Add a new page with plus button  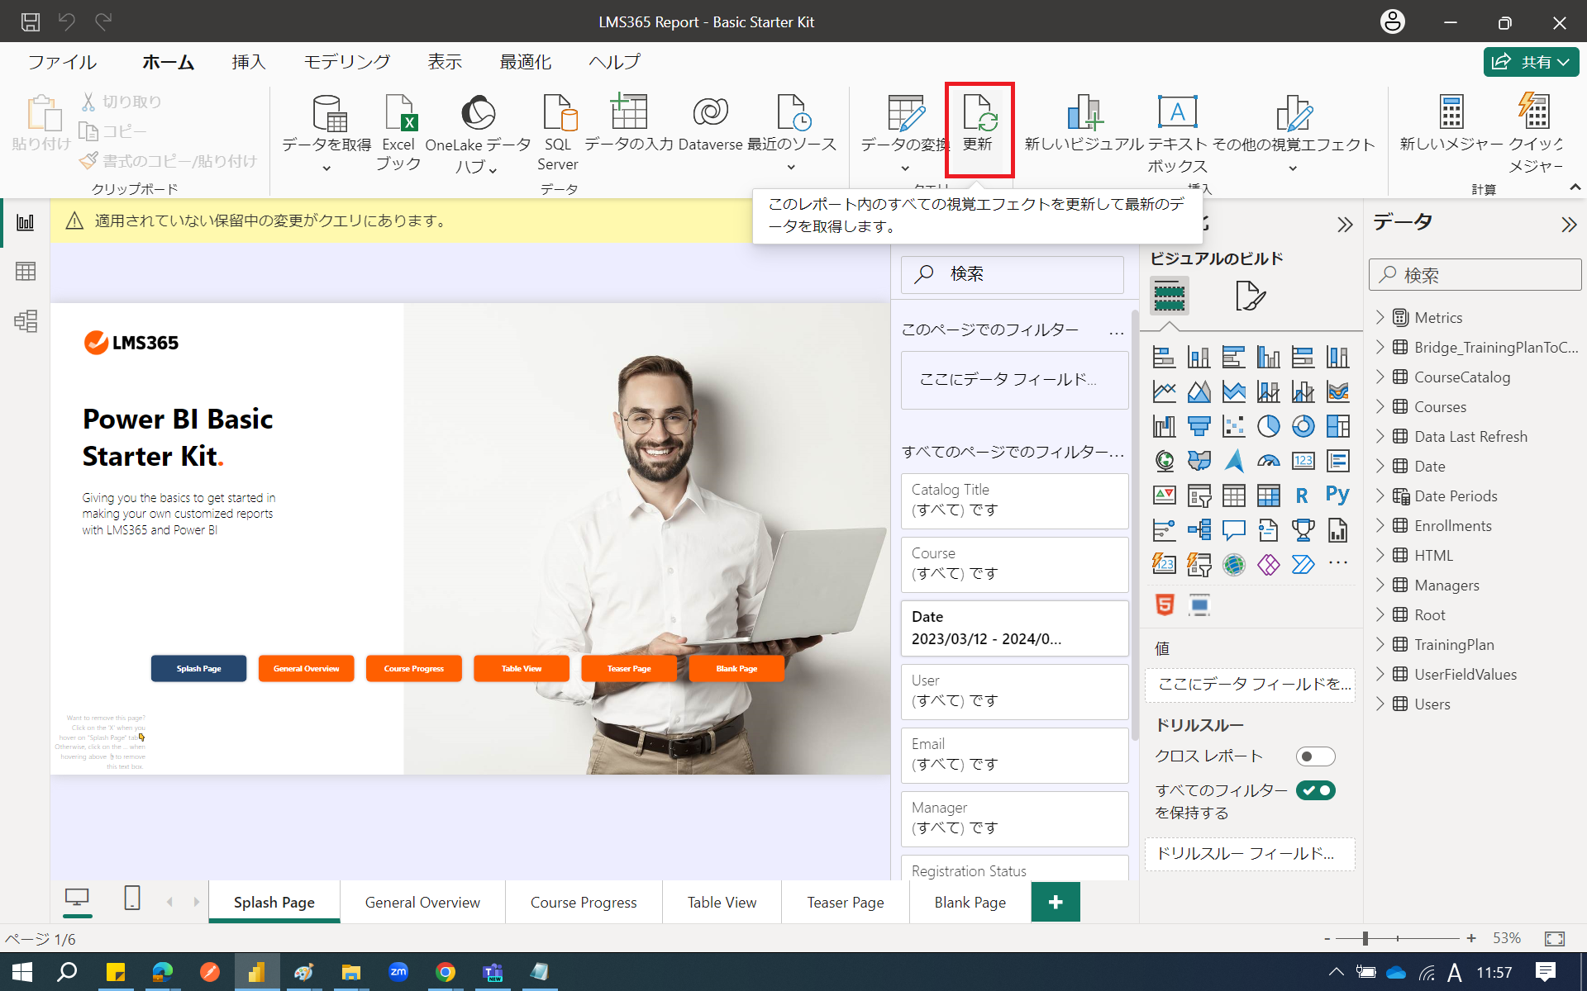pos(1056,902)
